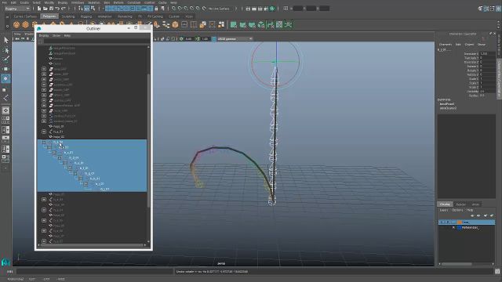Click the polygon sphere shelf icon

click(16, 24)
